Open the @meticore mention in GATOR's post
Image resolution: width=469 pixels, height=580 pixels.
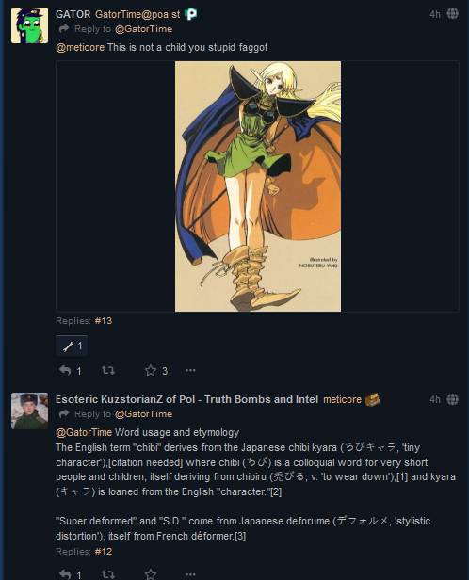coord(80,47)
